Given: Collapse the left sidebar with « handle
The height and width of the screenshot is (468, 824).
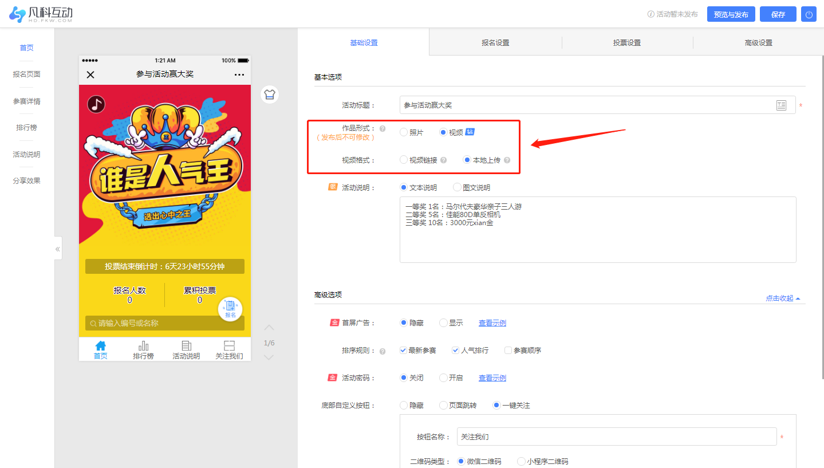Looking at the screenshot, I should pos(58,249).
